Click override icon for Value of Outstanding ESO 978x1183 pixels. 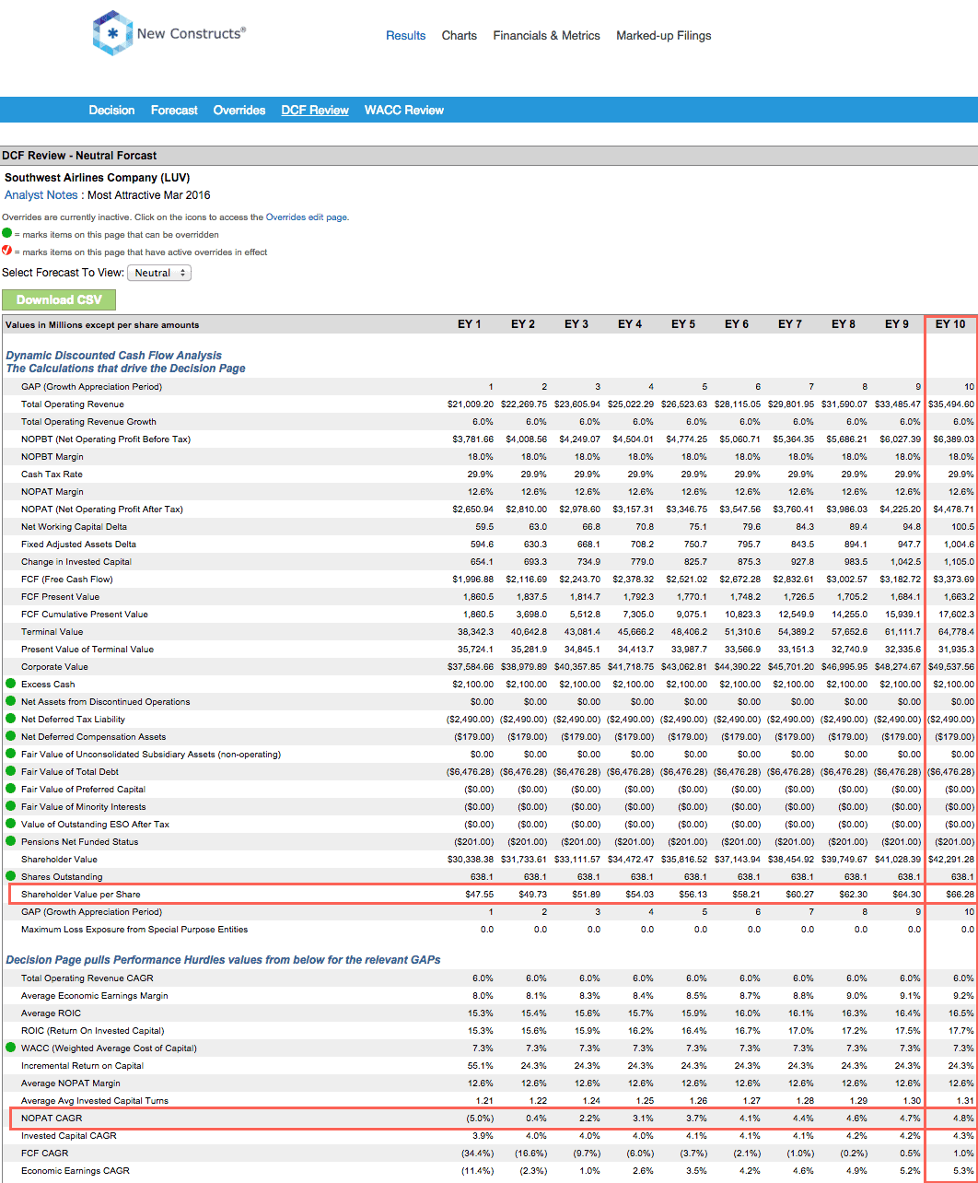pyautogui.click(x=10, y=824)
